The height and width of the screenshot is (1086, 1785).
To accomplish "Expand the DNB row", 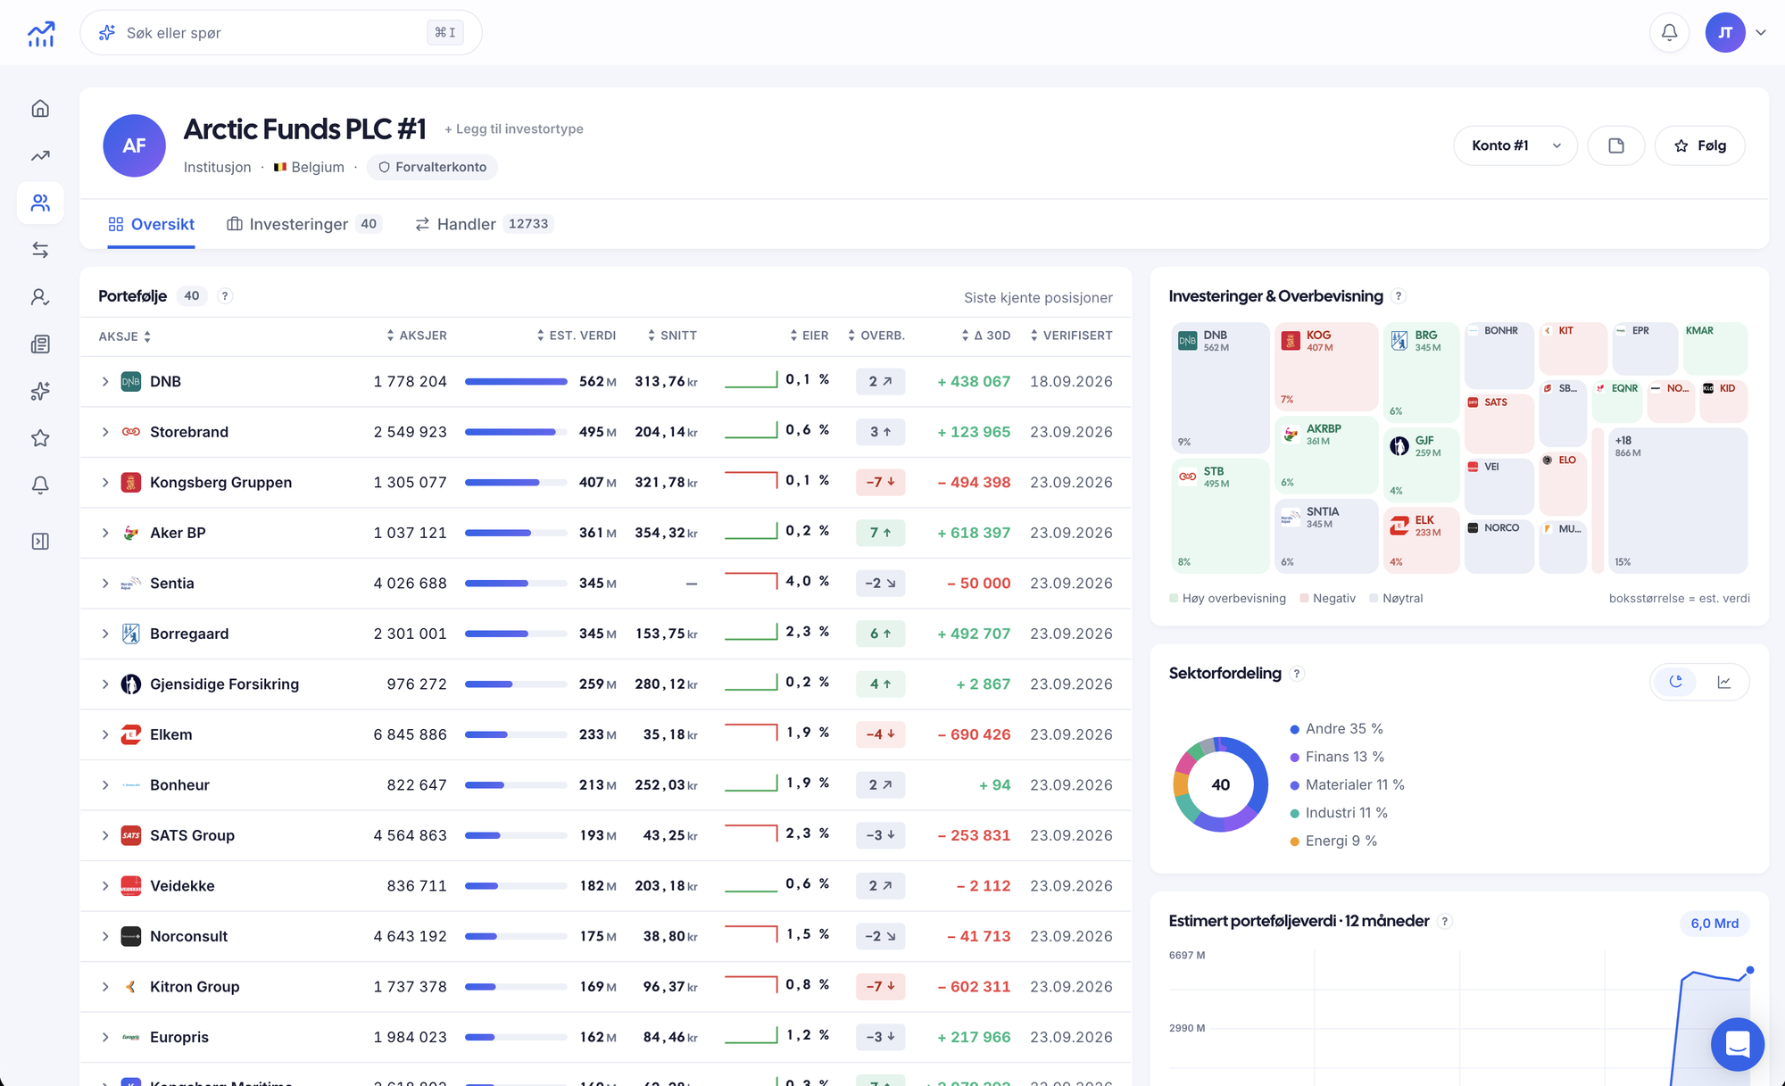I will pyautogui.click(x=105, y=382).
